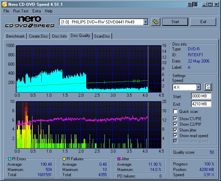Open the Extra menu

click(x=37, y=11)
